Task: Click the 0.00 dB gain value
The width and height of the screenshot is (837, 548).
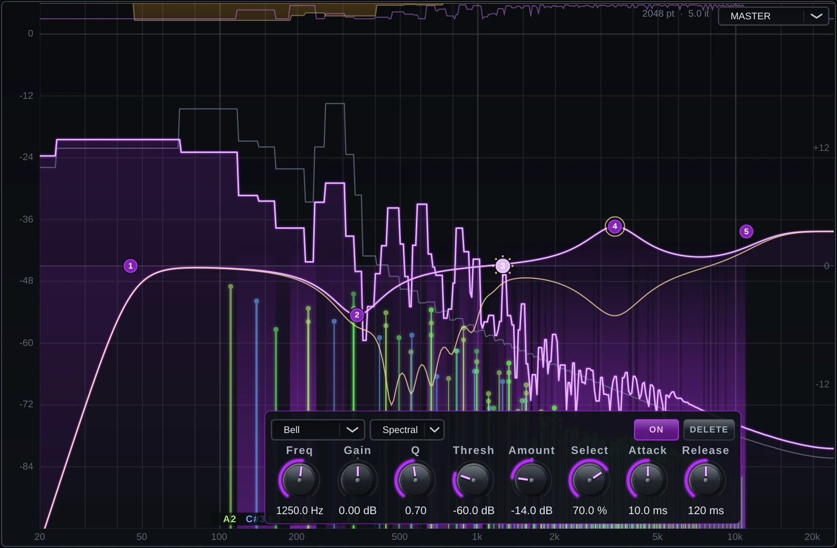Action: pyautogui.click(x=357, y=510)
